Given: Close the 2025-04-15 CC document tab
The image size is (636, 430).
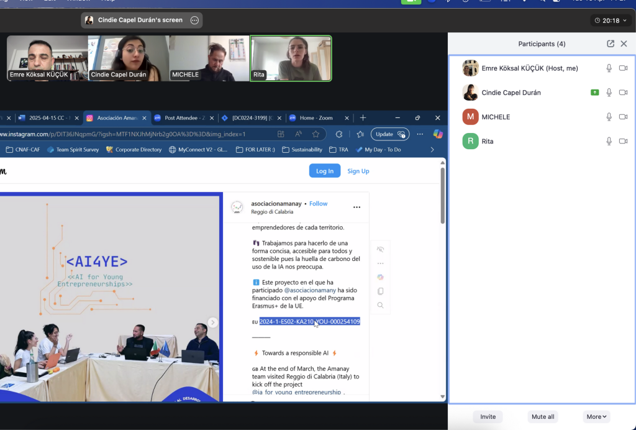Looking at the screenshot, I should click(76, 118).
